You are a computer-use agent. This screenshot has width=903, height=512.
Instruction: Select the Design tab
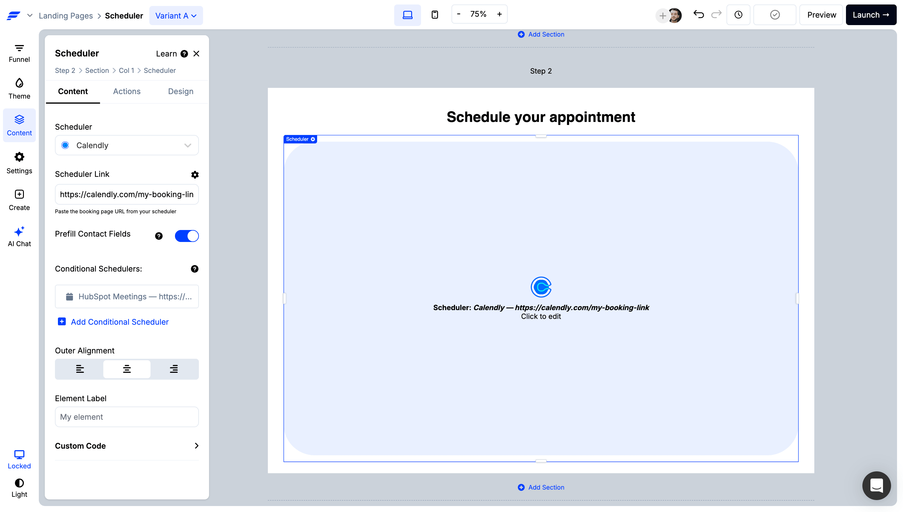coord(181,91)
